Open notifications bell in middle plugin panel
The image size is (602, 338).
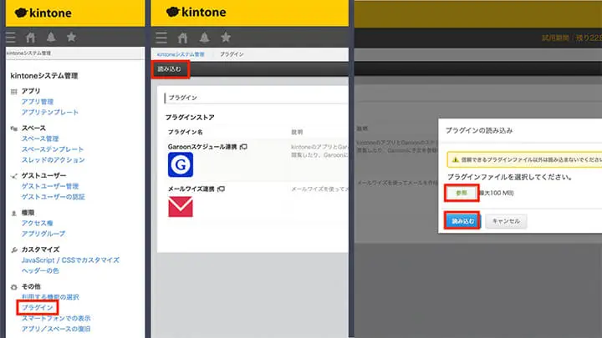[204, 38]
